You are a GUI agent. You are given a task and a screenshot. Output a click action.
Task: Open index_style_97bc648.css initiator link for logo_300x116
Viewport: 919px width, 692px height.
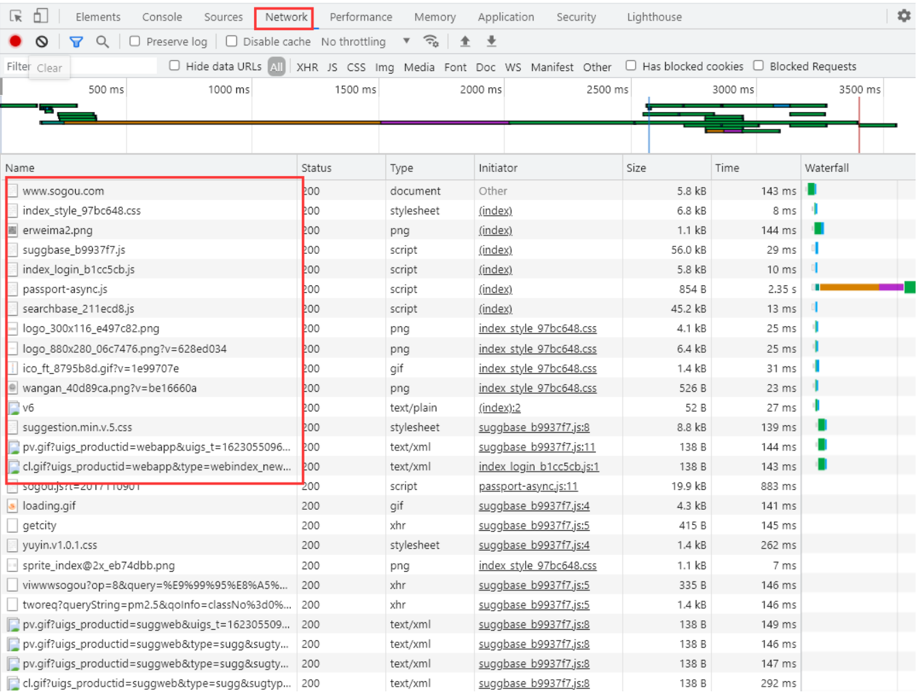click(537, 328)
